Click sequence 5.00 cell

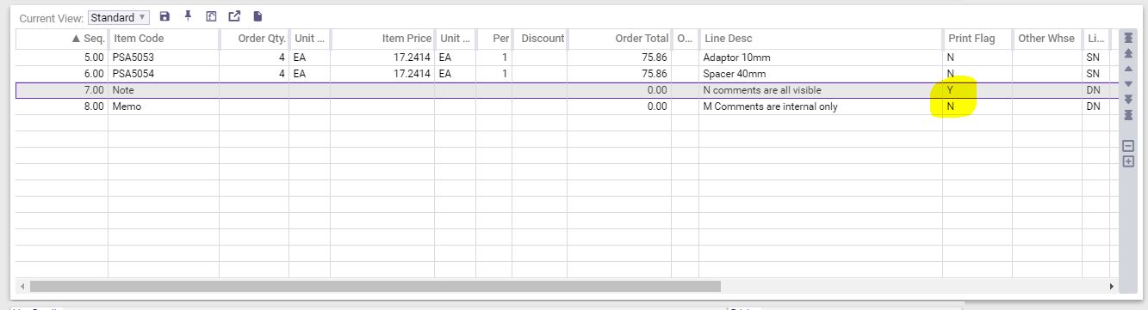click(62, 58)
